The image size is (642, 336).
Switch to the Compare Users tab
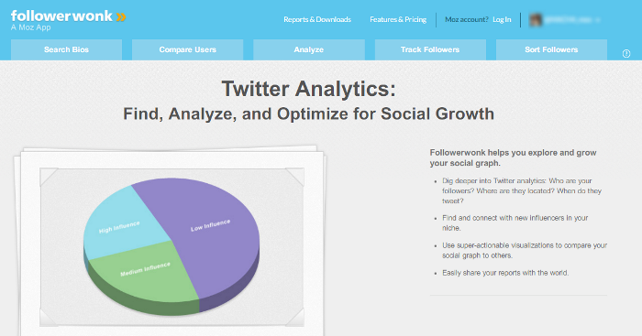pyautogui.click(x=187, y=49)
